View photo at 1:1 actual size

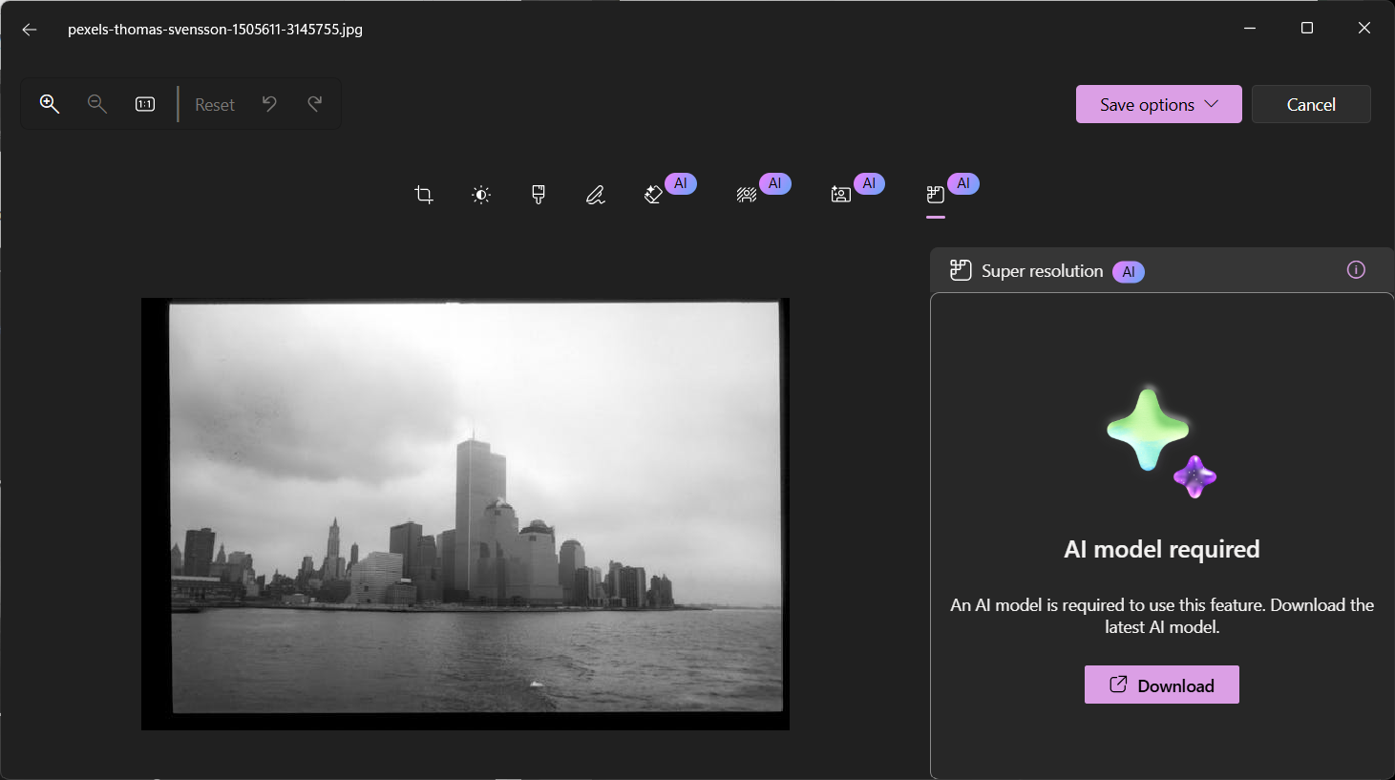[145, 104]
